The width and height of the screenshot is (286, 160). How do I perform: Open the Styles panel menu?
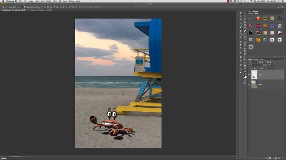click(285, 13)
